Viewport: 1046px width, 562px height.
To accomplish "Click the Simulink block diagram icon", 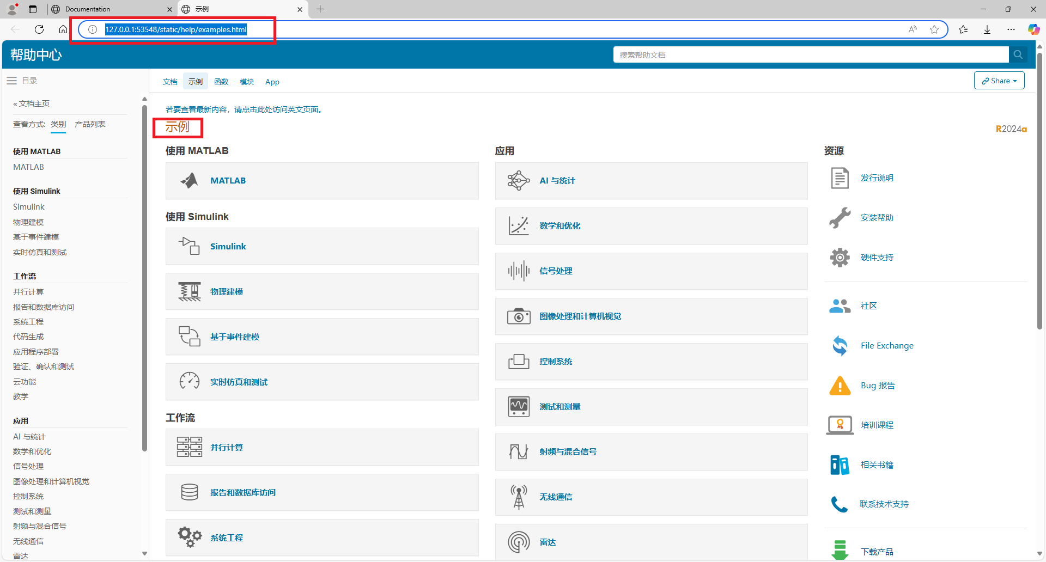I will [189, 246].
